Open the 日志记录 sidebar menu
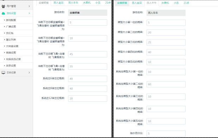 [x=17, y=73]
